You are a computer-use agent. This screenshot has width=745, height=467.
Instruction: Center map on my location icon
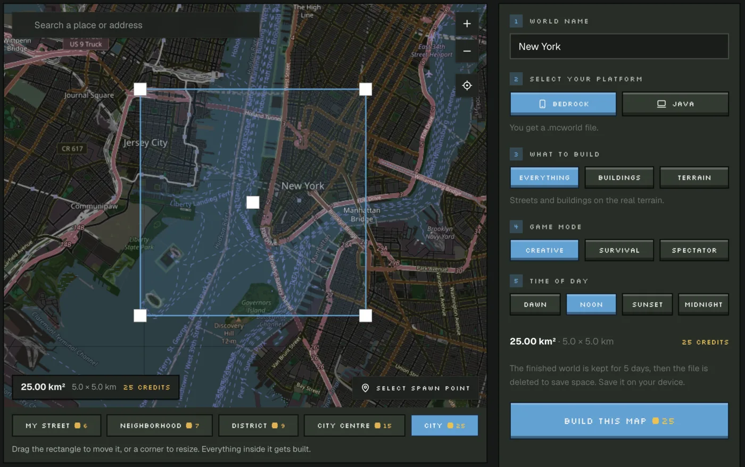(467, 86)
